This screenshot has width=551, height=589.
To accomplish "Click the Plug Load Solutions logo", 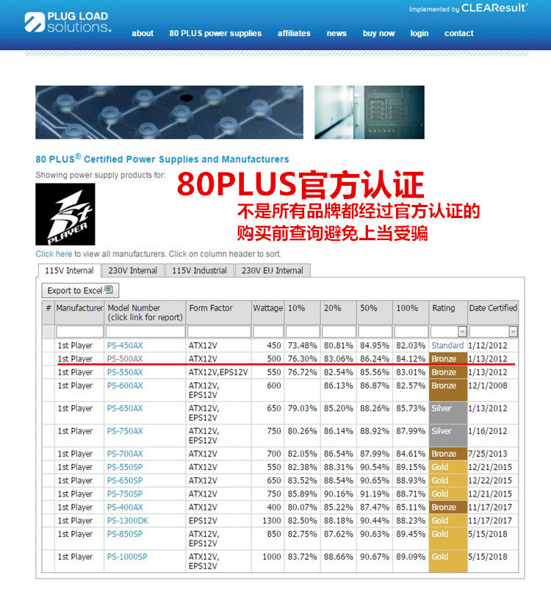I will 68,22.
